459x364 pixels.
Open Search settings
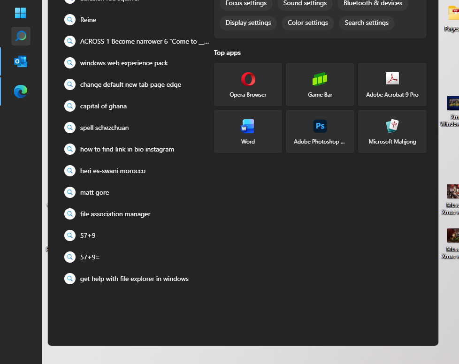pyautogui.click(x=367, y=23)
